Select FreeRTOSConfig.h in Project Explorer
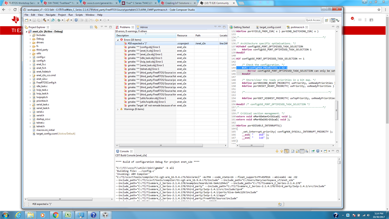The height and width of the screenshot is (219, 389). (46, 83)
